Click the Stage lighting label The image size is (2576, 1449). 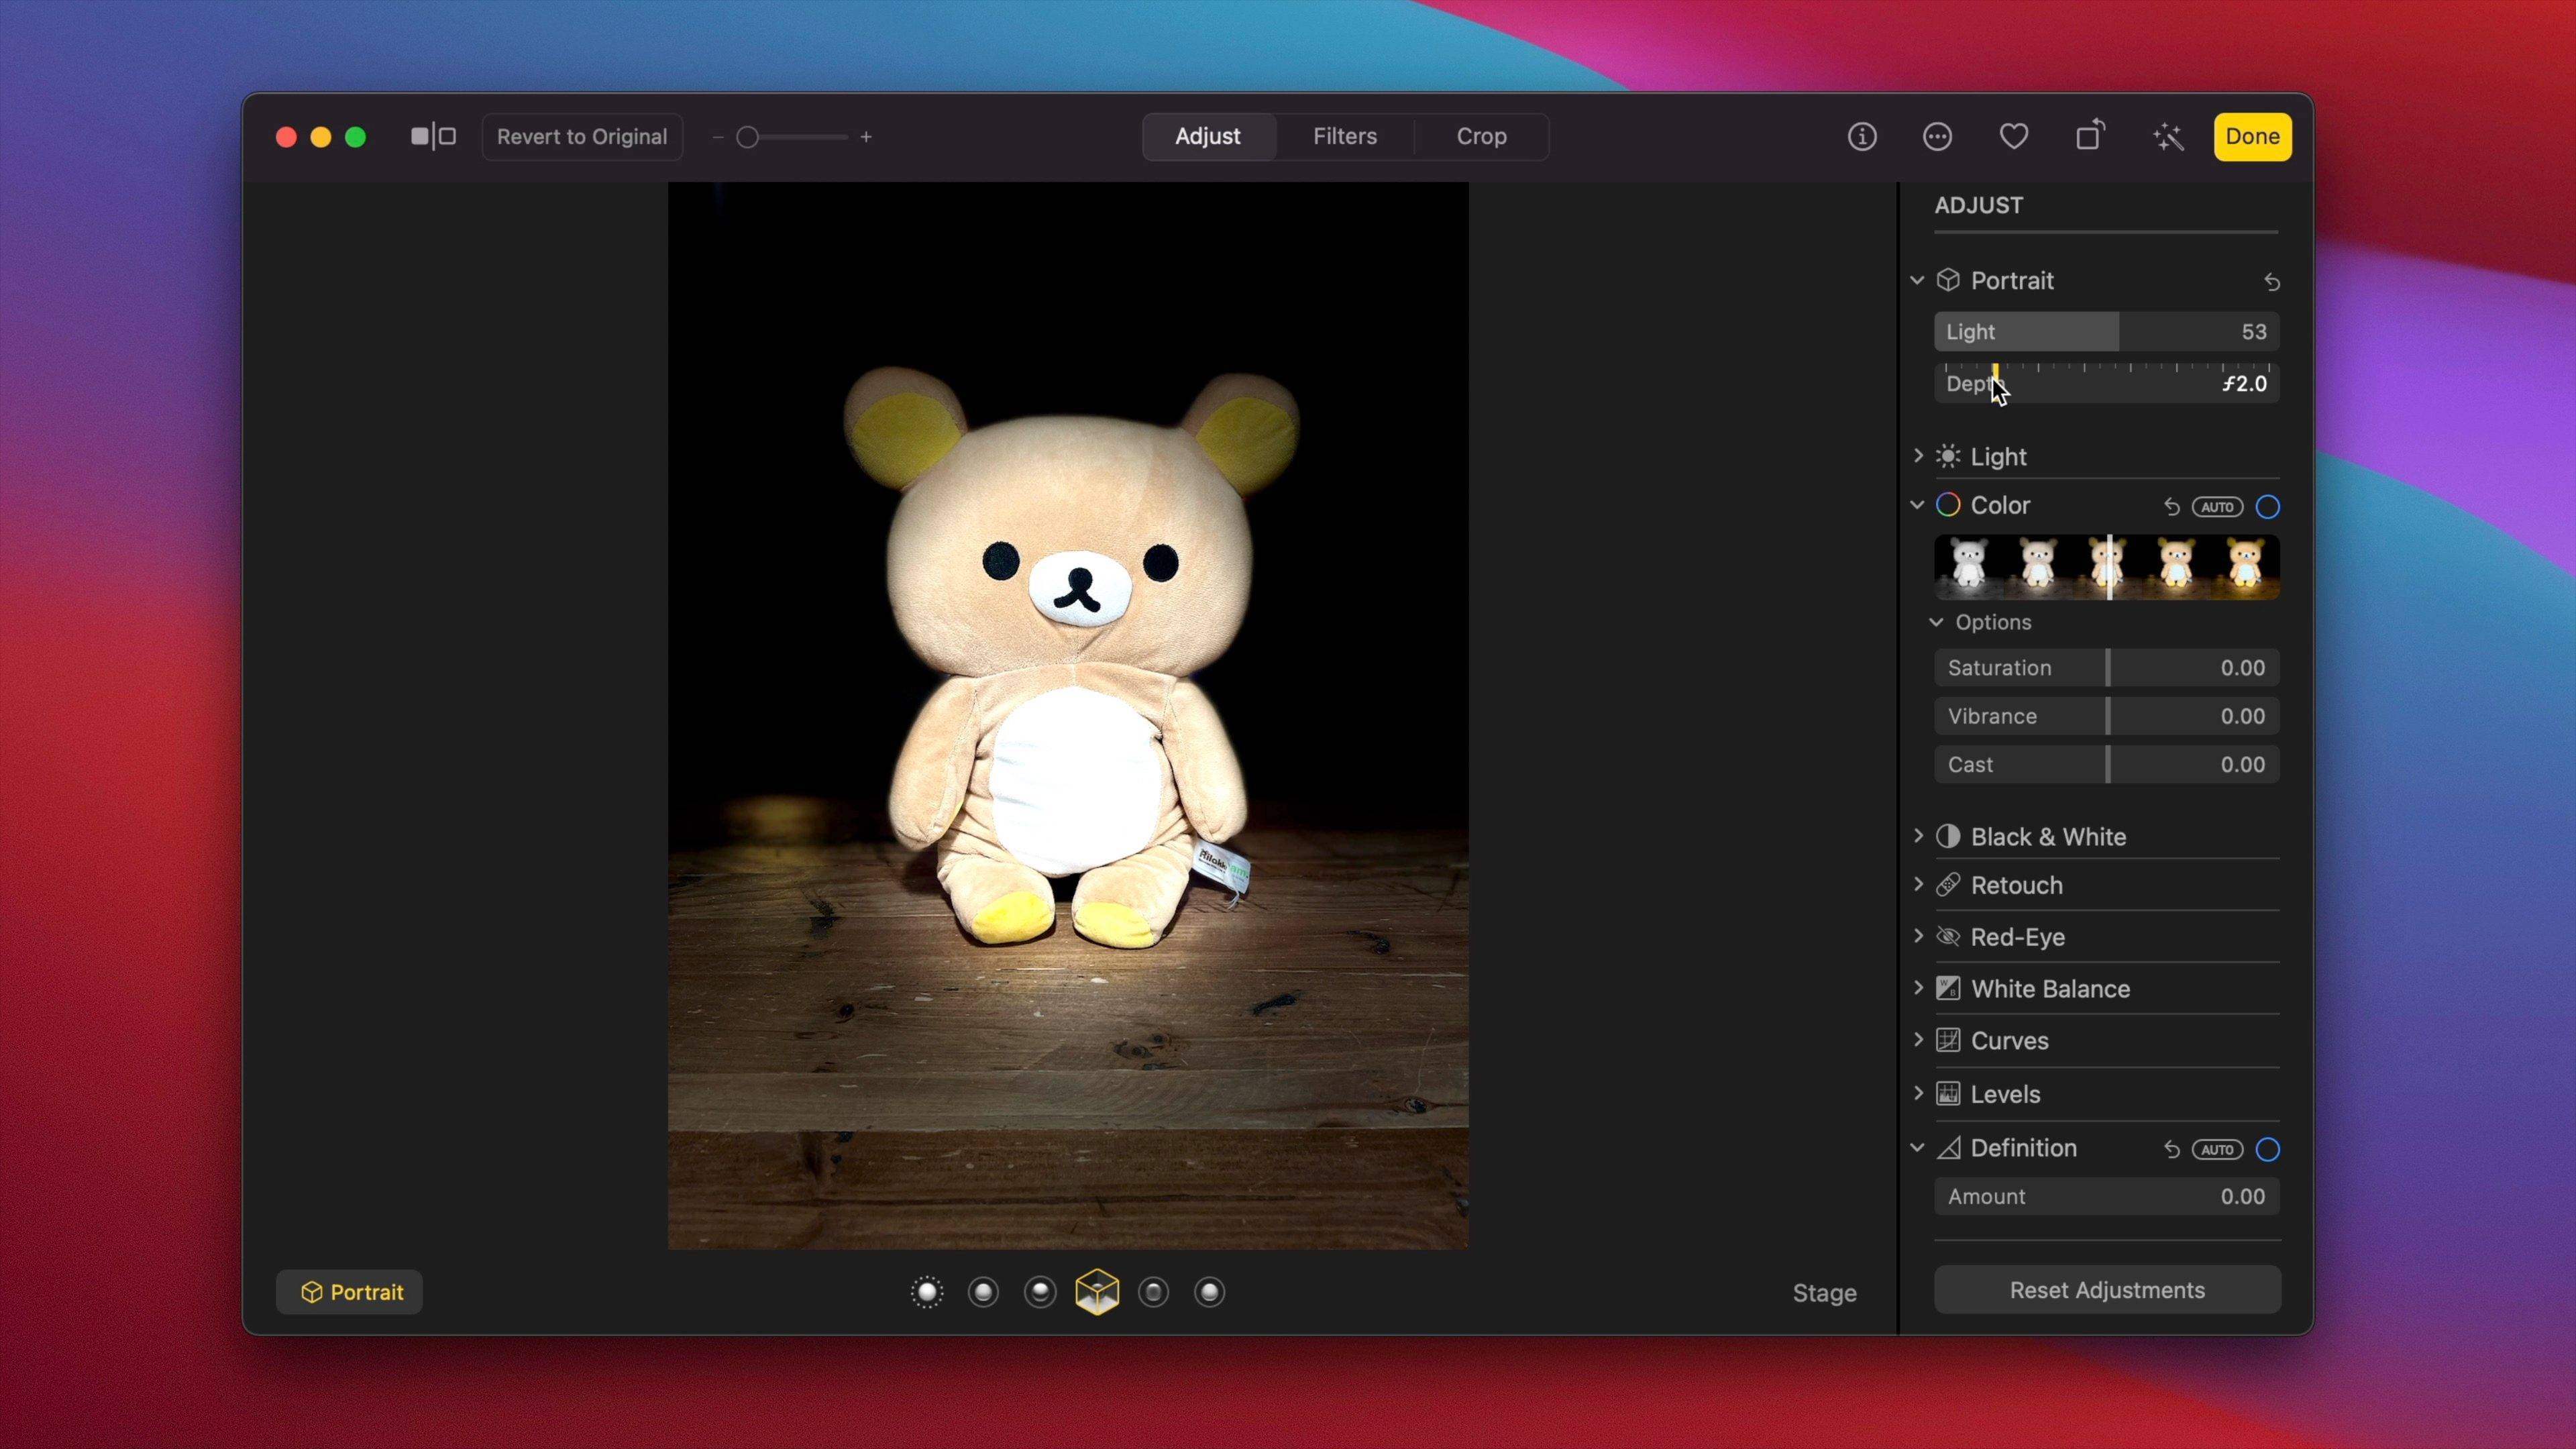tap(1824, 1293)
